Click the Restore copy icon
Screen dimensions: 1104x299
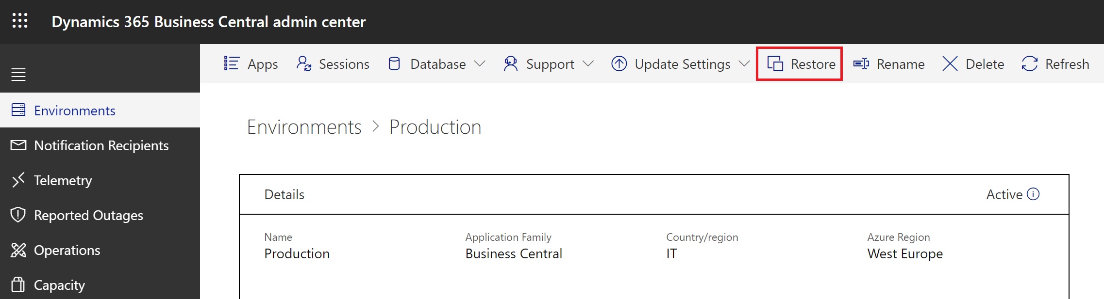pyautogui.click(x=775, y=63)
